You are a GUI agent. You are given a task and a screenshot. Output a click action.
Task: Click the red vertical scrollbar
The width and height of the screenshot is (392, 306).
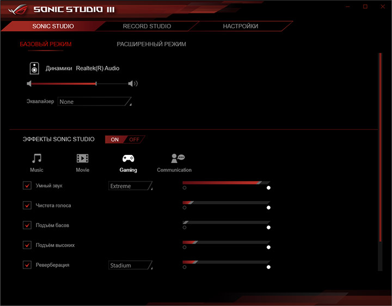(x=381, y=147)
